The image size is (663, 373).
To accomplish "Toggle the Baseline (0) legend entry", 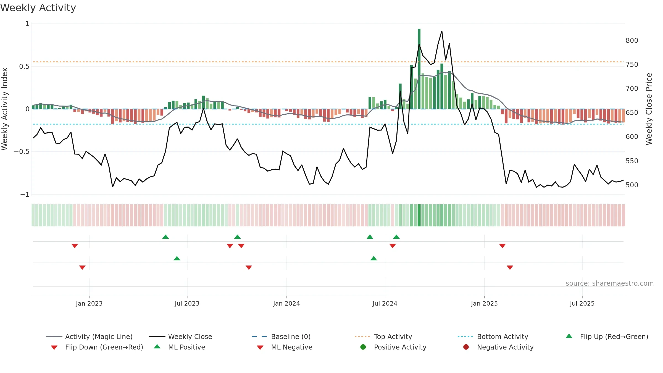I will point(281,337).
